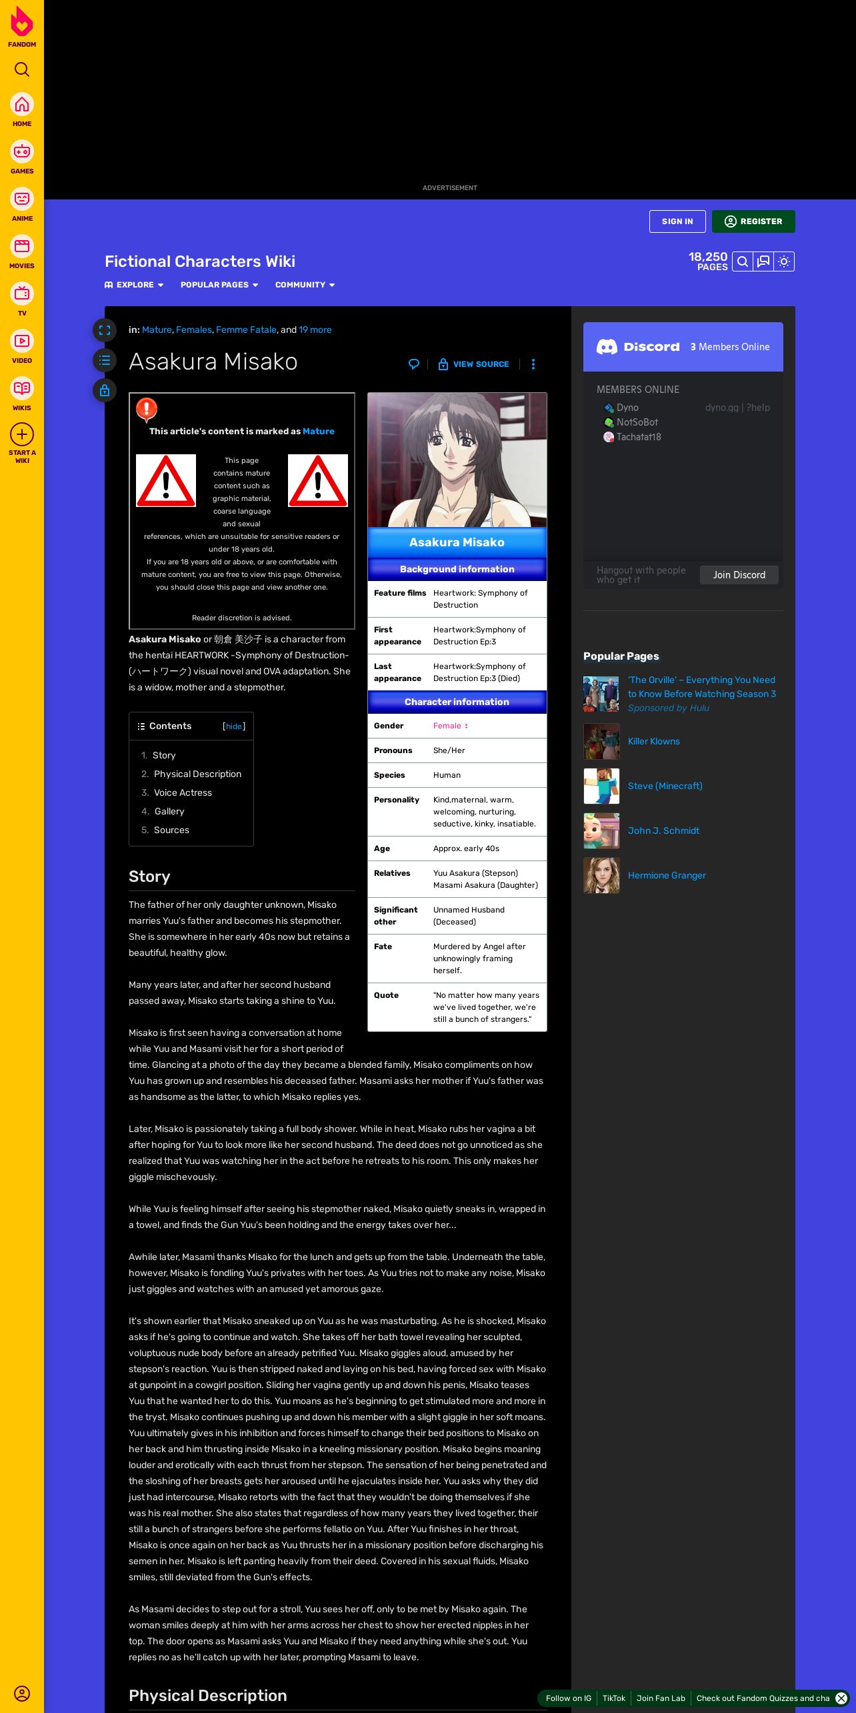Open the article comments bubble icon
Screen dimensions: 856x1713
(414, 364)
